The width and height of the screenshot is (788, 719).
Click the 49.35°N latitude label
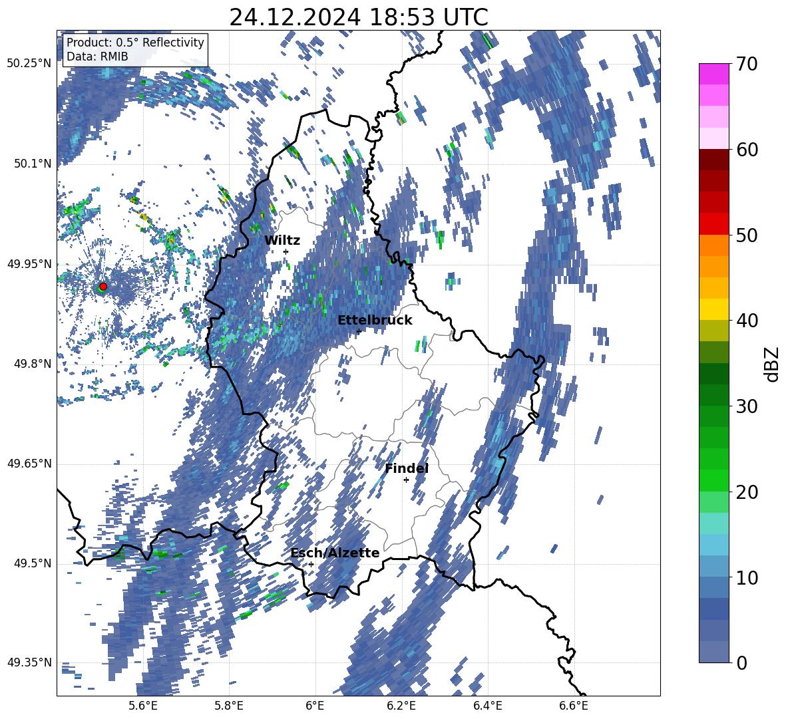point(29,662)
